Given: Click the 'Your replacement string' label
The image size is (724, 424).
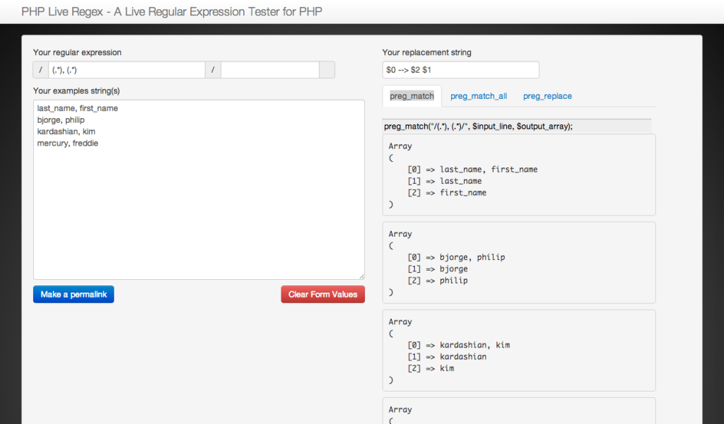Looking at the screenshot, I should tap(426, 52).
